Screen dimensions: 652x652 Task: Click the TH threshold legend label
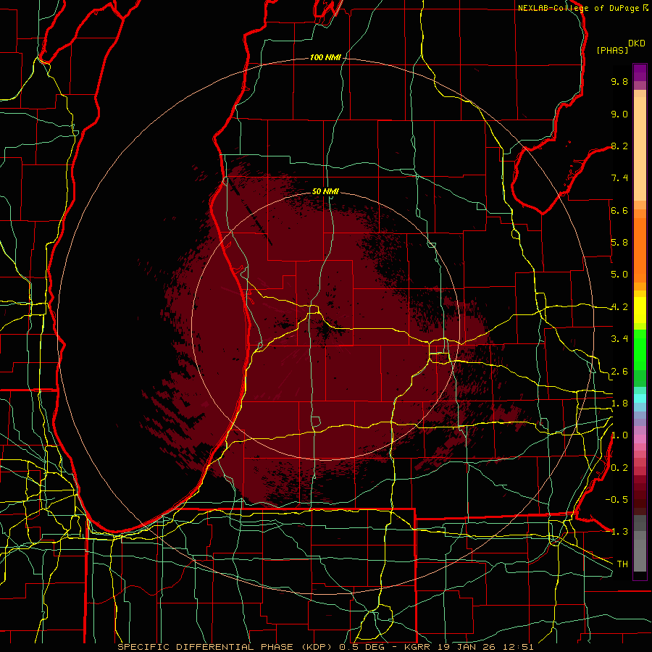622,564
